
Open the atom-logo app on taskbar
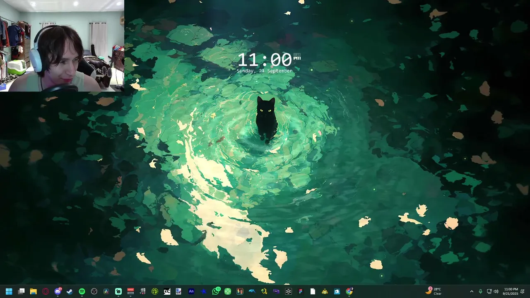pos(288,291)
